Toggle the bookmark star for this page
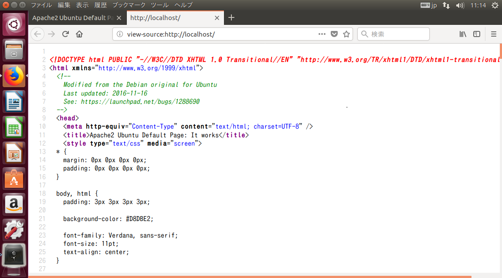 coord(346,34)
